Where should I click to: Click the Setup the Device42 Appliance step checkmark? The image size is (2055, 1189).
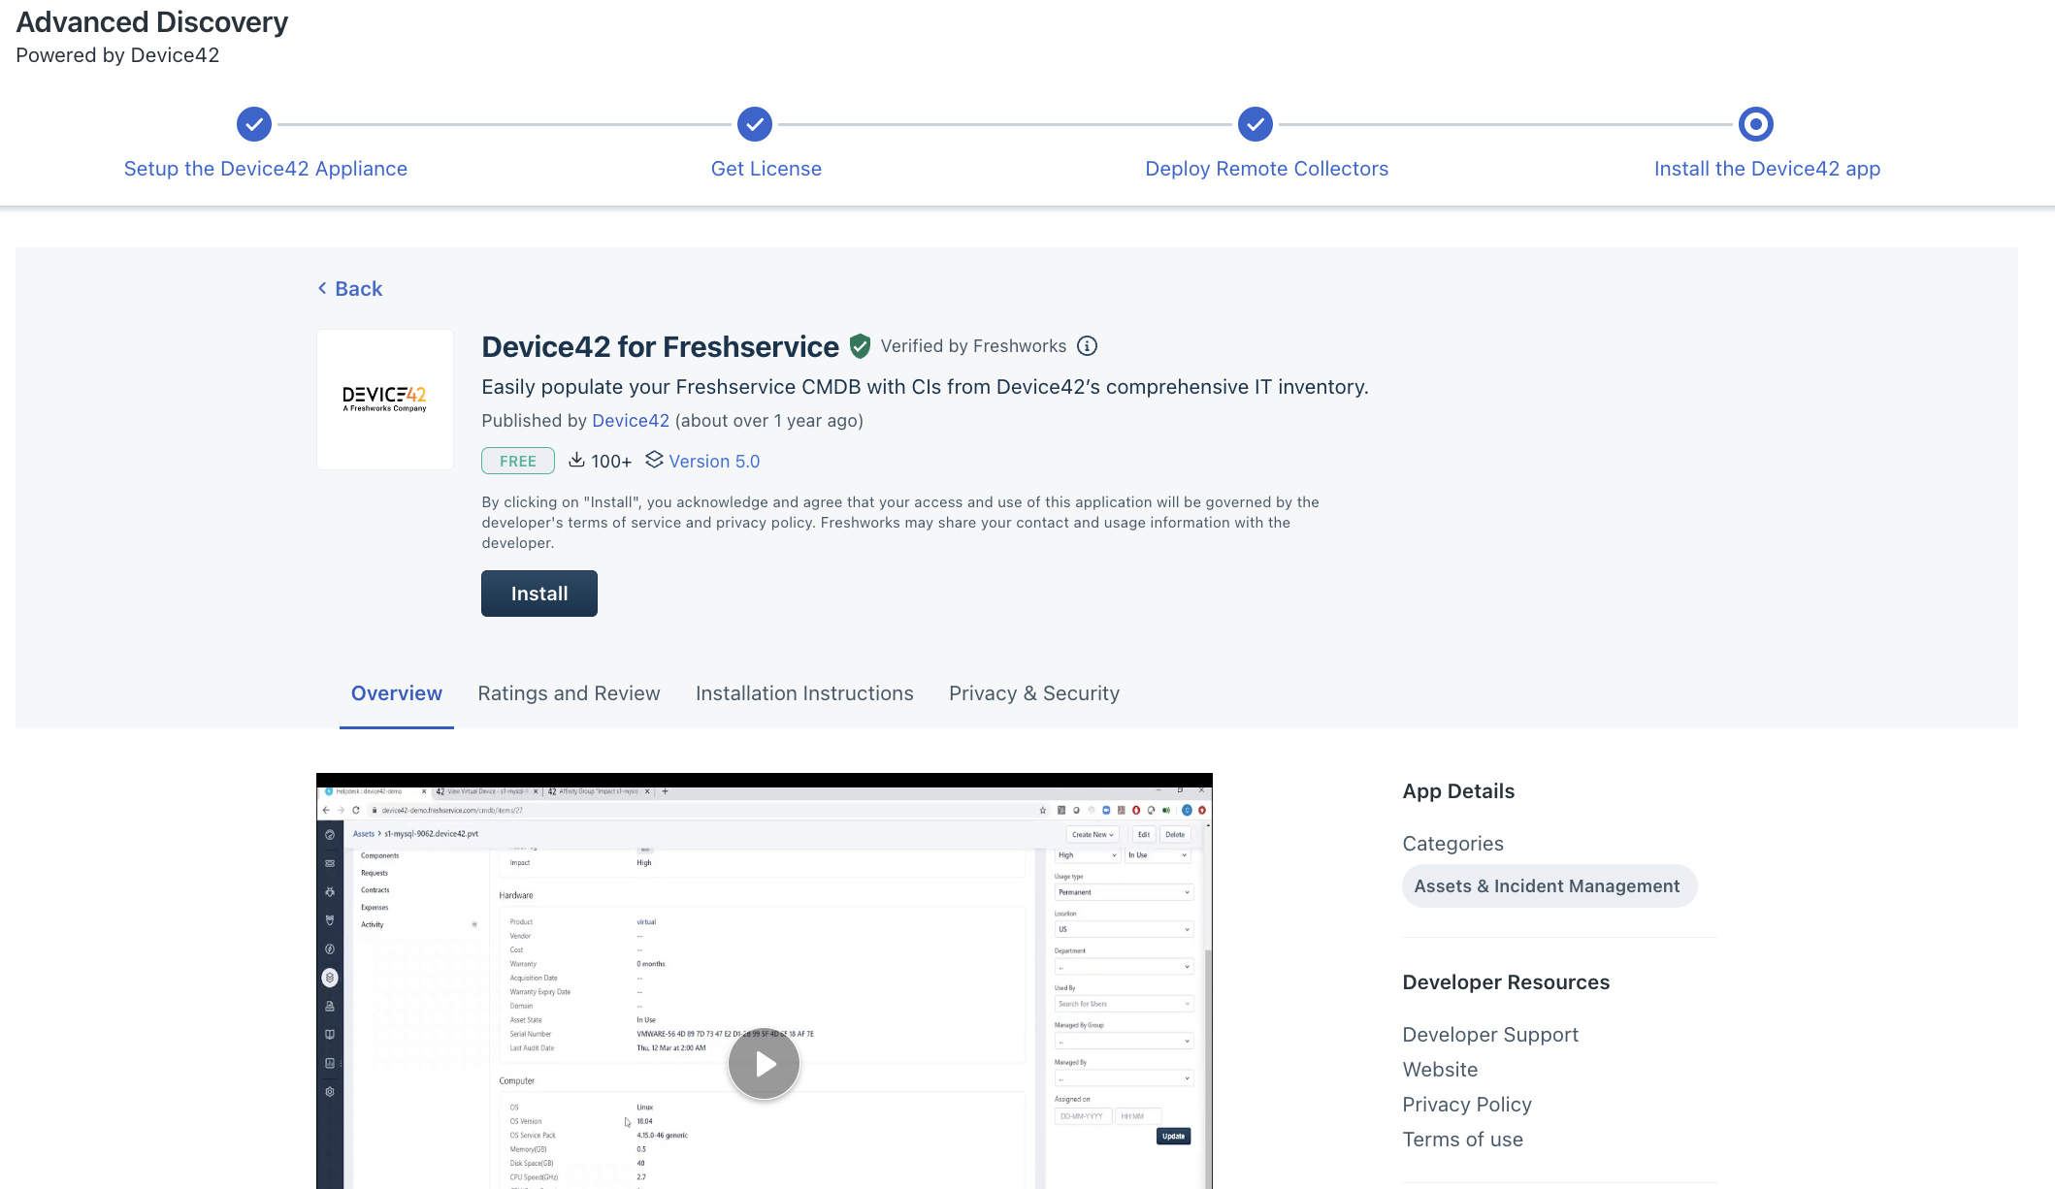click(254, 124)
